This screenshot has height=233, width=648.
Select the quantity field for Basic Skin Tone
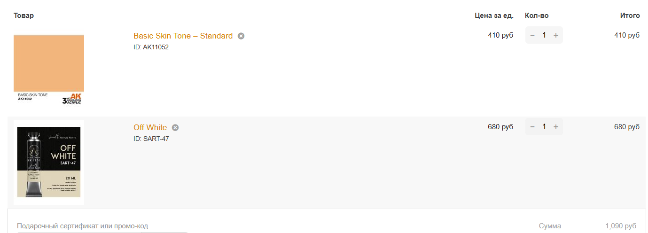click(544, 35)
